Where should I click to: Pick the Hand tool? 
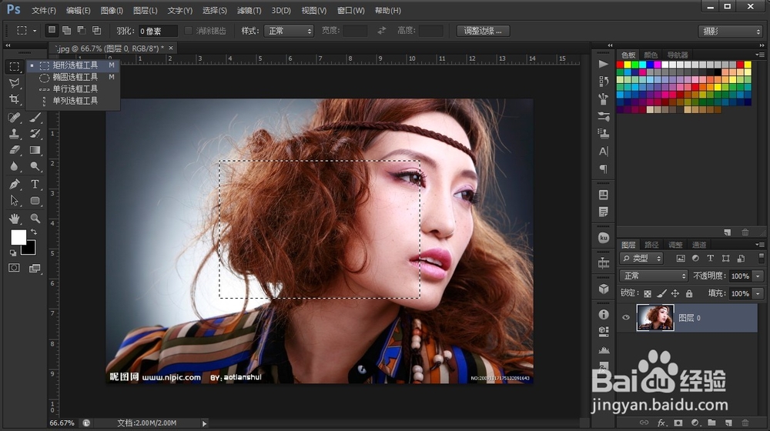(x=14, y=219)
